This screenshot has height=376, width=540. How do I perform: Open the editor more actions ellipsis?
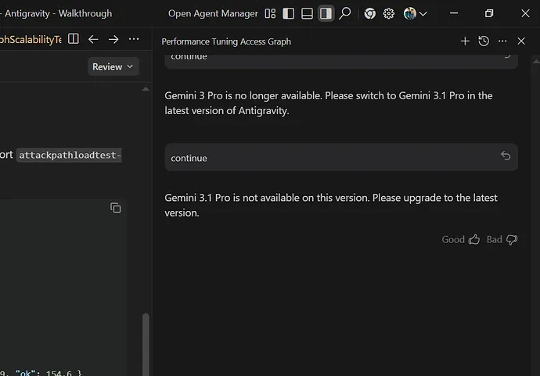134,39
